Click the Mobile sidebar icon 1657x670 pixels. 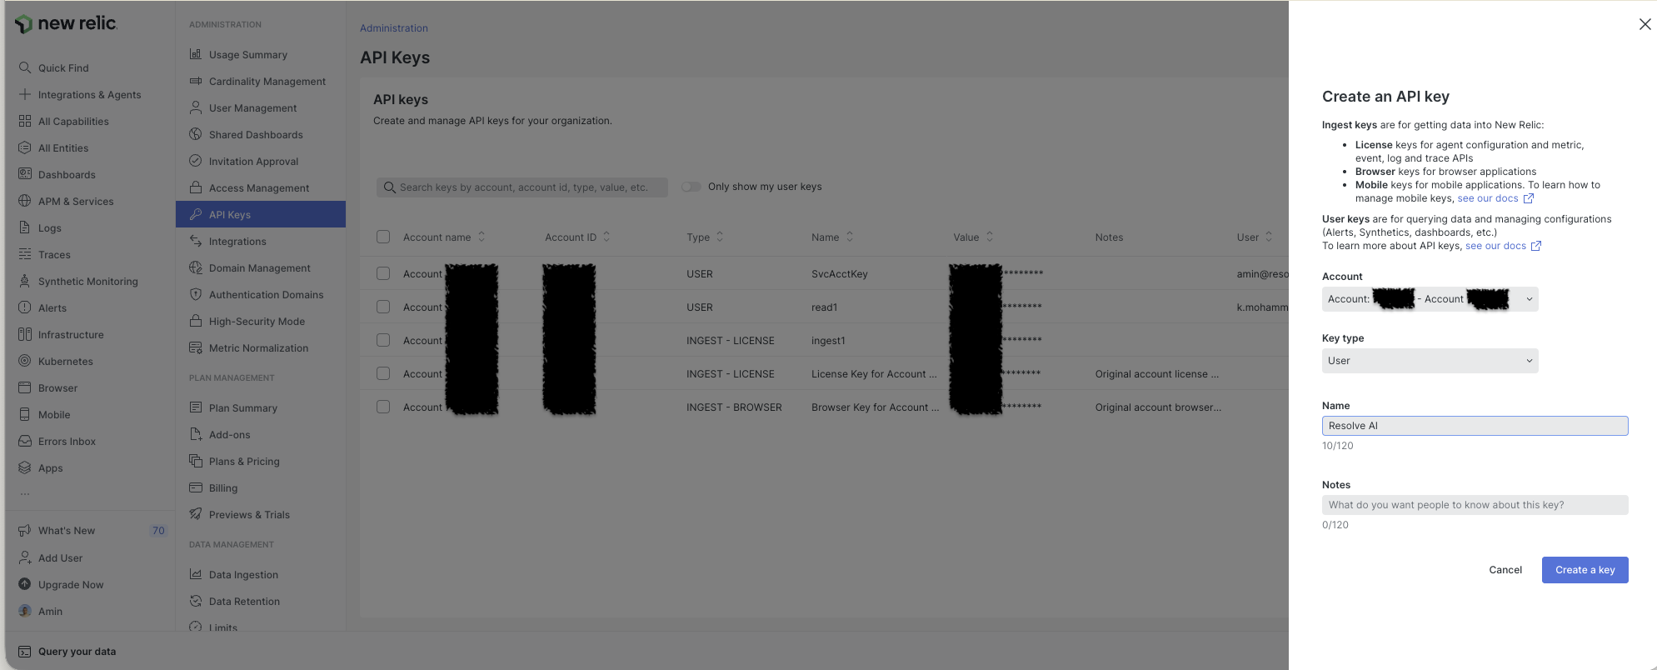click(25, 414)
